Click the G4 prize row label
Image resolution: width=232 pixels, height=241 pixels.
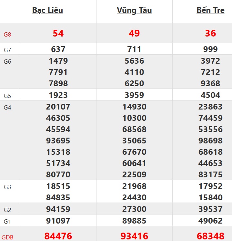(x=7, y=108)
